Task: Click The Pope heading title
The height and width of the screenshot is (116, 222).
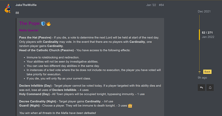Action: point(30,23)
